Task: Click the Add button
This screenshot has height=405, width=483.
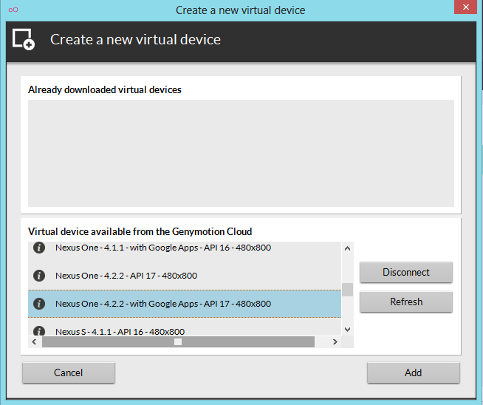Action: click(x=413, y=372)
